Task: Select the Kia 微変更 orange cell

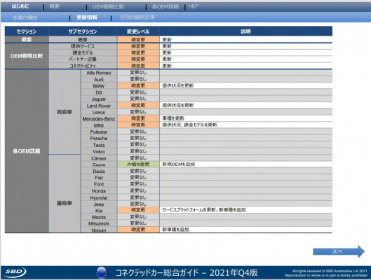Action: (138, 210)
